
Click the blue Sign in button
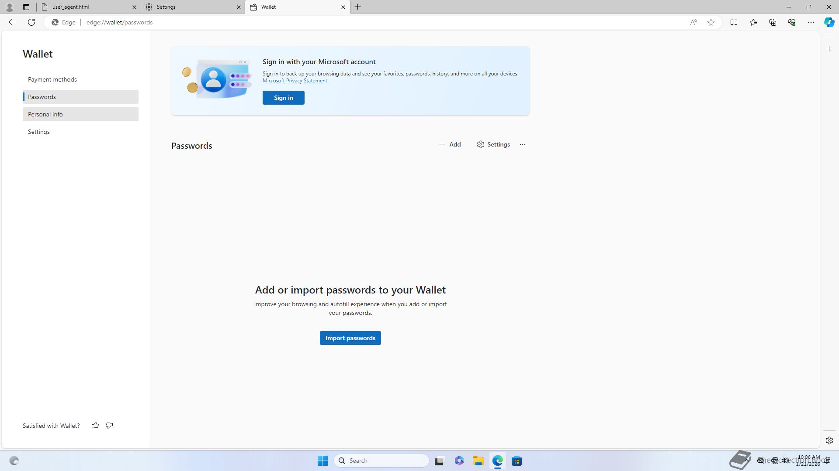point(283,98)
